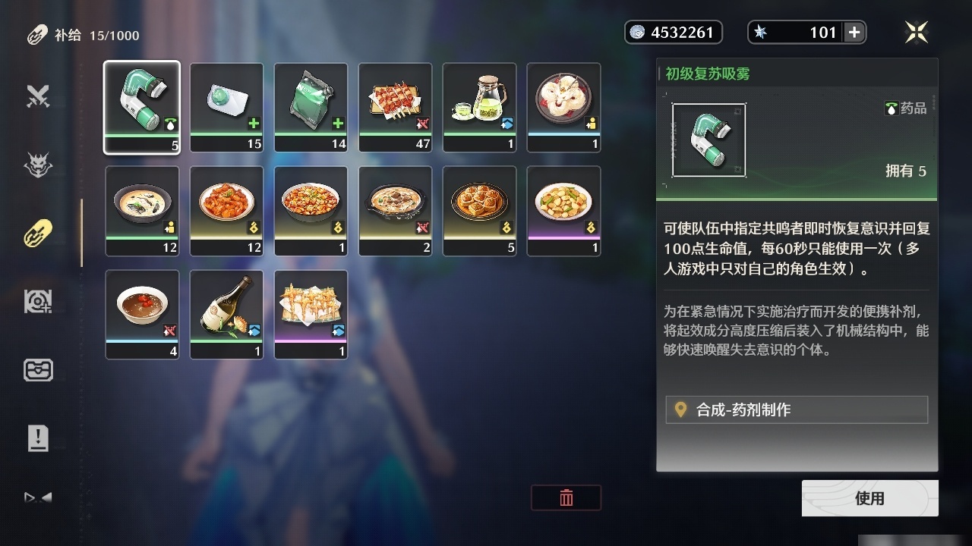Viewport: 972px width, 546px height.
Task: Select the revival inhaler item with count 5
Action: [x=142, y=107]
